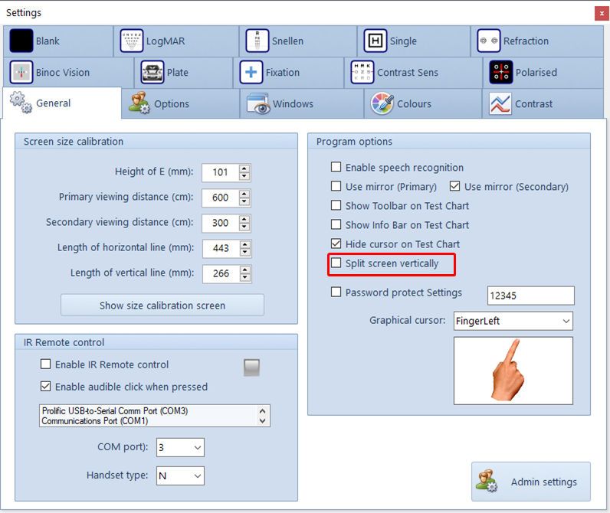Click the Binoc Vision tab icon
The height and width of the screenshot is (513, 610).
coord(21,73)
